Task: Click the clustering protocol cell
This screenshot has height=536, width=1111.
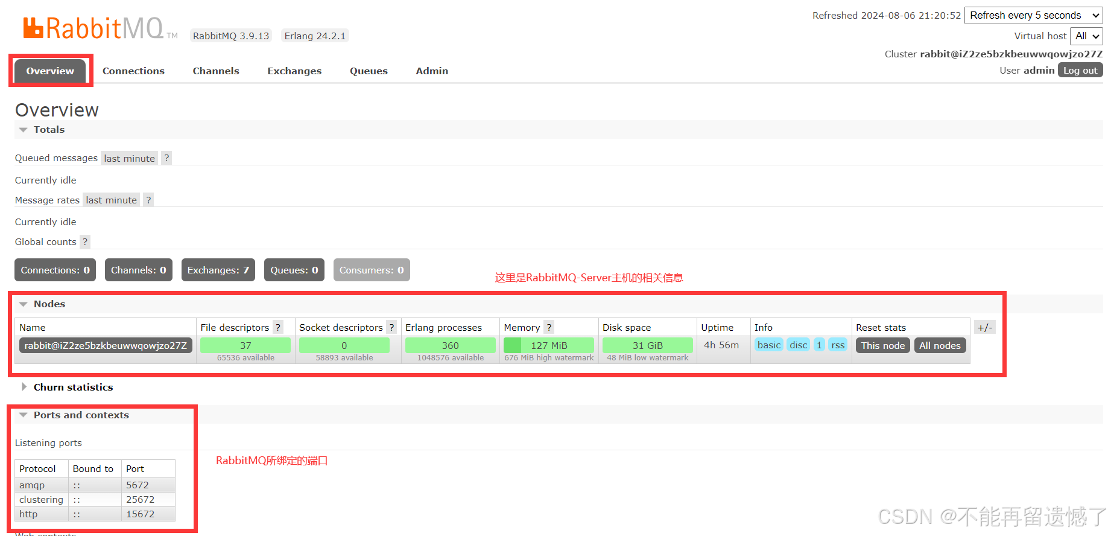Action: coord(42,500)
